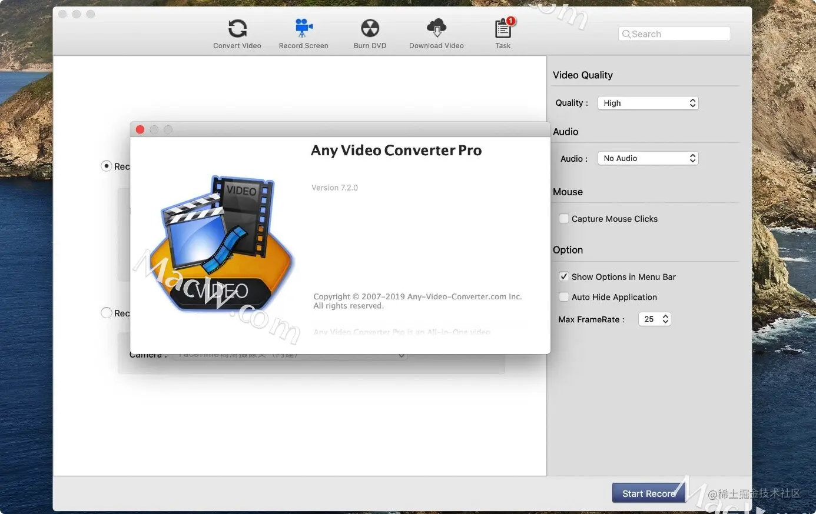Click the Max FrameRate label
The width and height of the screenshot is (816, 514).
point(591,319)
